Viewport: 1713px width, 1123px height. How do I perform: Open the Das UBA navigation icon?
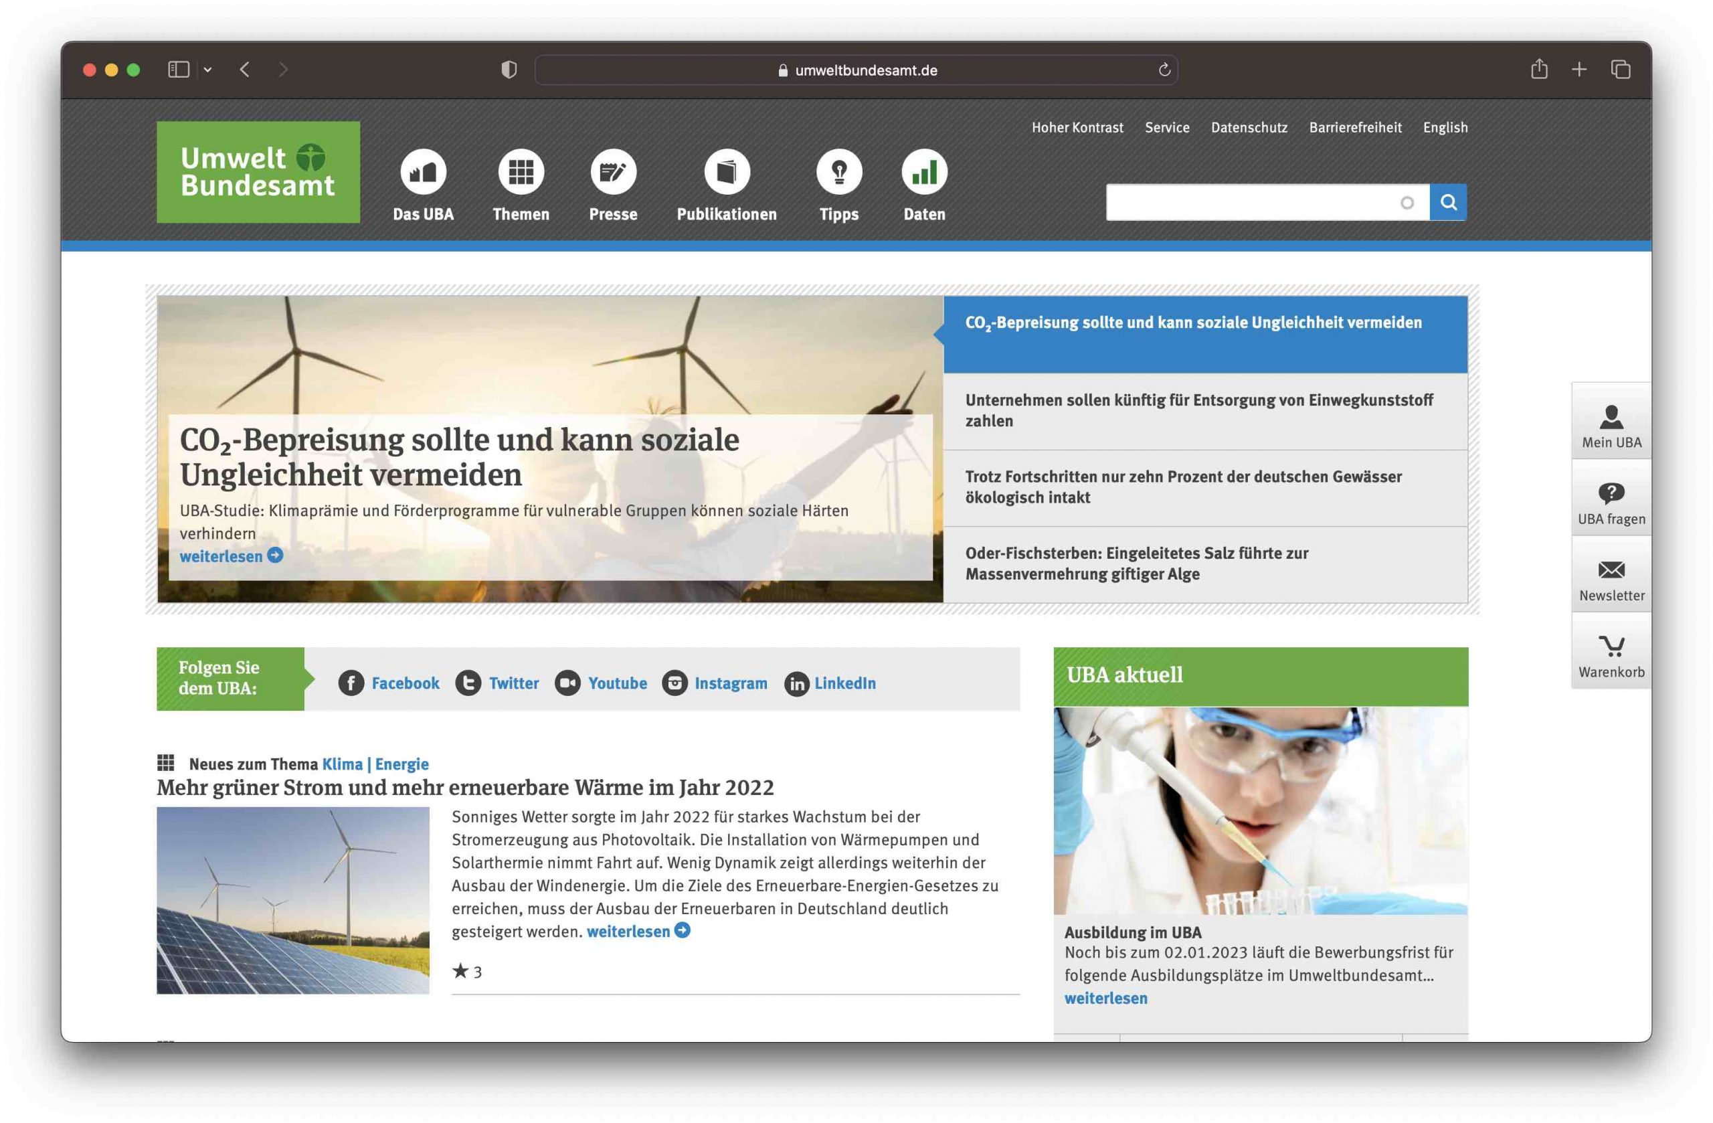pyautogui.click(x=423, y=172)
